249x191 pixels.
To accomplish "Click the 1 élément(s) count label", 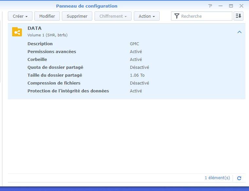I will coord(217,178).
